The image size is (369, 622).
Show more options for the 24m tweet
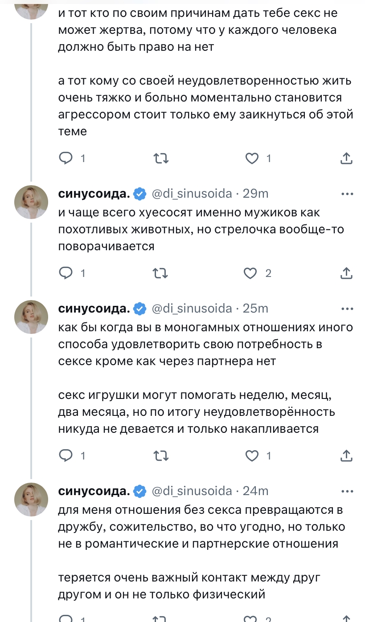tap(347, 491)
